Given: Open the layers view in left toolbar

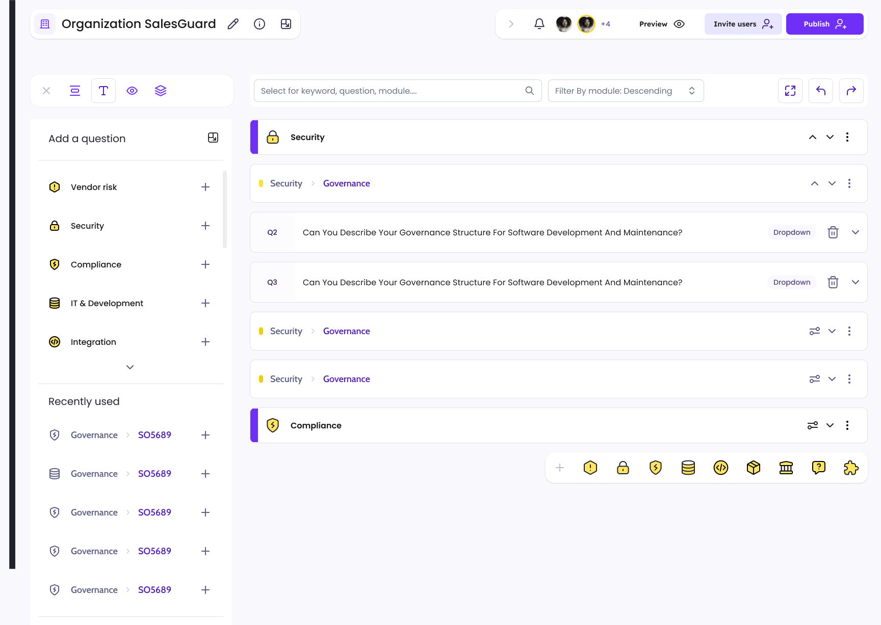Looking at the screenshot, I should 161,91.
